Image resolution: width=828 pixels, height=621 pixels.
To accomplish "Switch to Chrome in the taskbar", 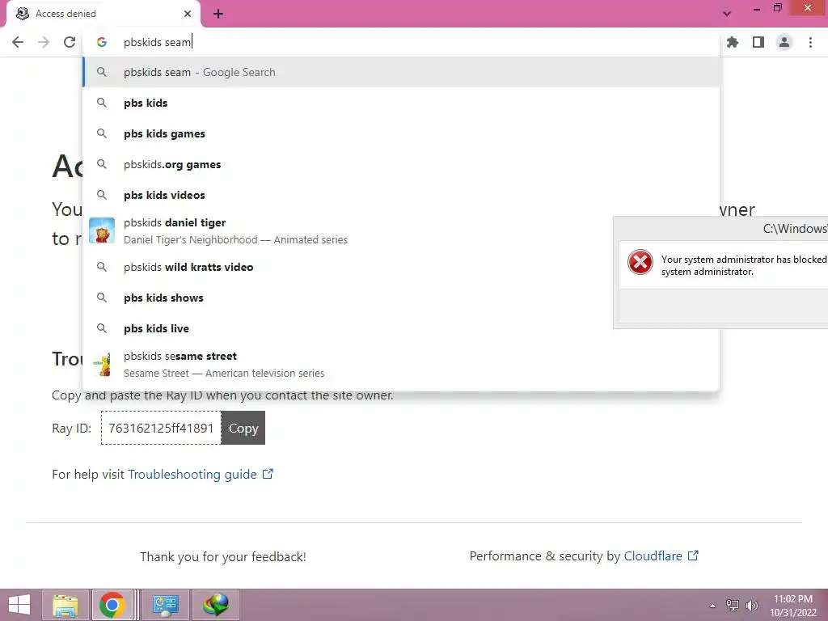I will click(112, 605).
